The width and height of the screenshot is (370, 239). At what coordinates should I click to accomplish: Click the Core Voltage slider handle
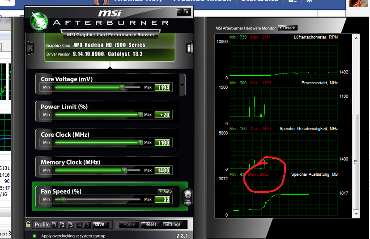click(122, 87)
